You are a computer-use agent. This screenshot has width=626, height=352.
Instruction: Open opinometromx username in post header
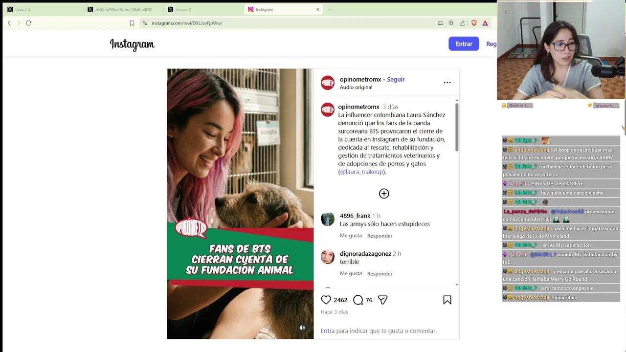tap(360, 79)
